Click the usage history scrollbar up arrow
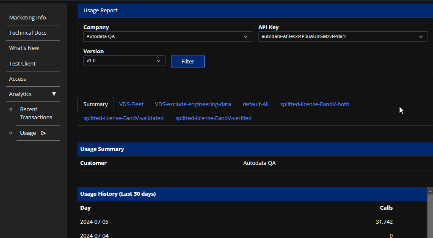The image size is (433, 238). pyautogui.click(x=430, y=191)
